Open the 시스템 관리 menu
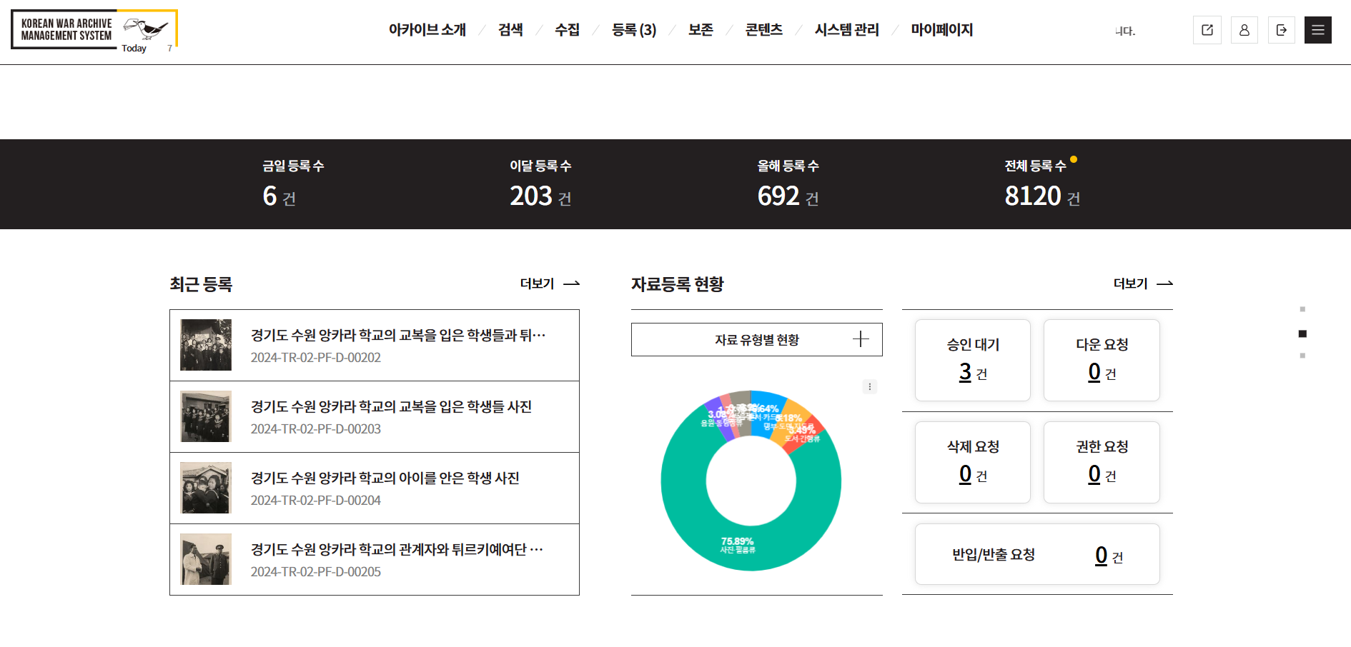1351x647 pixels. tap(846, 30)
